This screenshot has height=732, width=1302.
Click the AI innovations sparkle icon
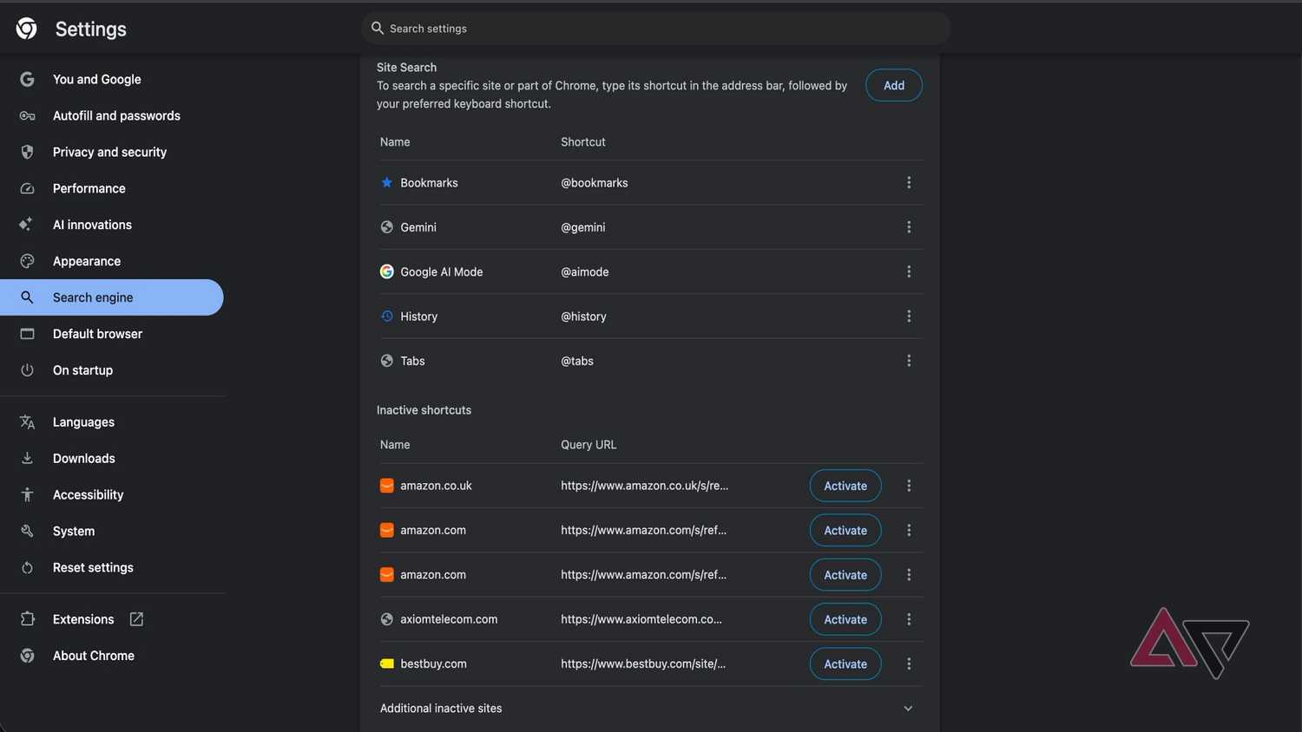[x=27, y=225]
